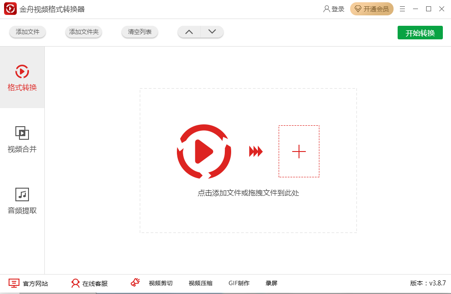
Task: Click 添加文件 to add files
Action: tap(27, 32)
